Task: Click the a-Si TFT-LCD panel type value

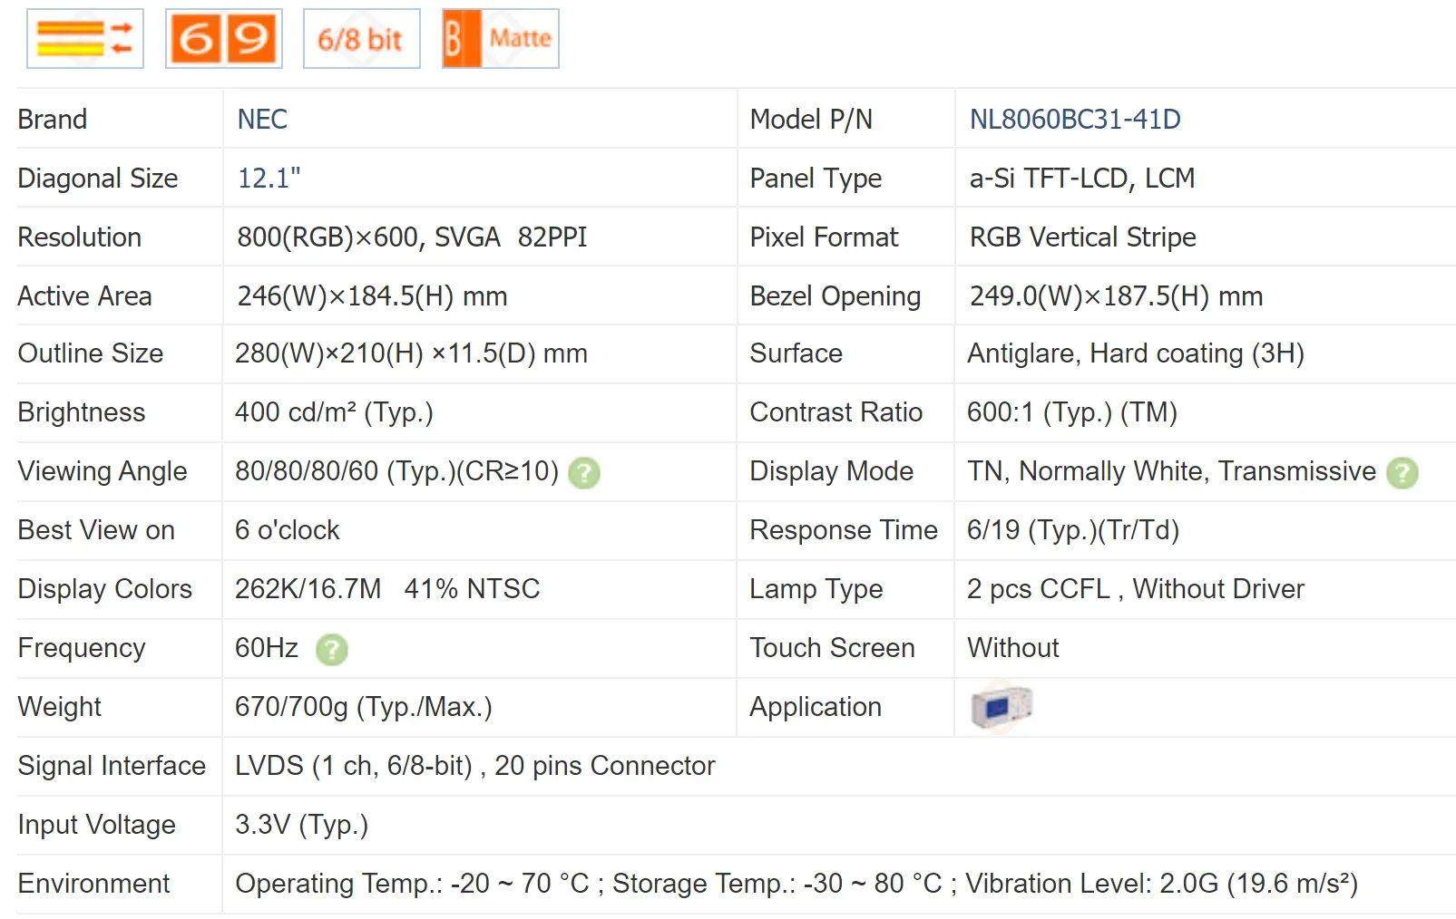Action: pyautogui.click(x=1081, y=179)
